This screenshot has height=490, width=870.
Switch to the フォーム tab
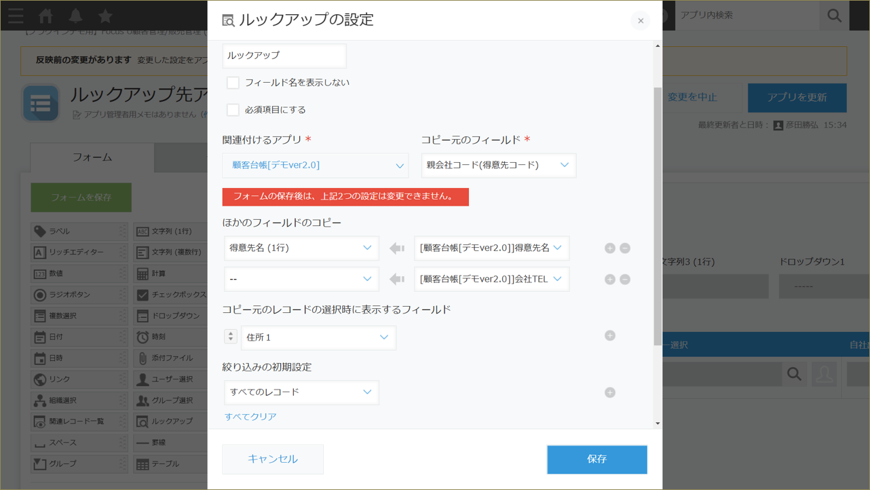click(92, 157)
